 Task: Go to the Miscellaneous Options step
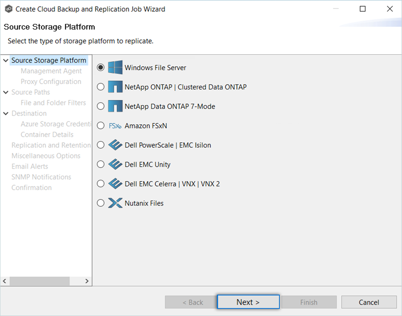point(46,156)
